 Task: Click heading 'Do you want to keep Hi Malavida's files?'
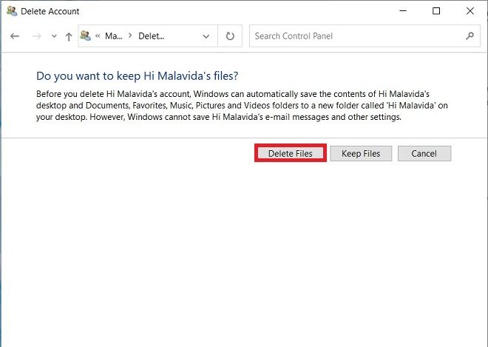point(138,75)
